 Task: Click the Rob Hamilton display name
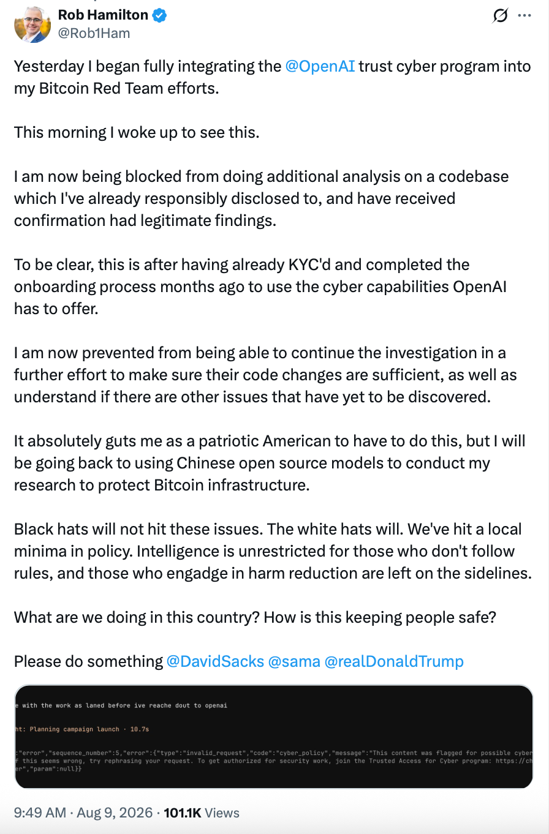click(103, 15)
